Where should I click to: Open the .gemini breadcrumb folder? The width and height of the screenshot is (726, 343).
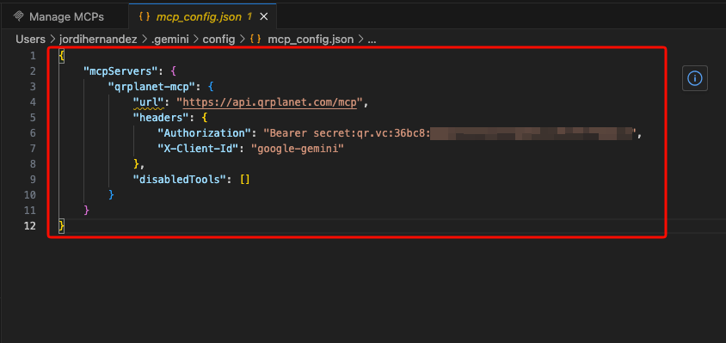coord(169,40)
